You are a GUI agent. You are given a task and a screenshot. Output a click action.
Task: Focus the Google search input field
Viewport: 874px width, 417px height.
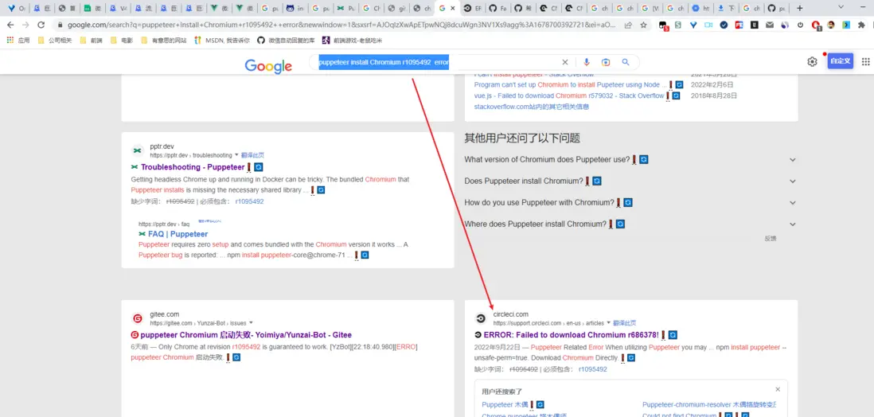tap(438, 62)
